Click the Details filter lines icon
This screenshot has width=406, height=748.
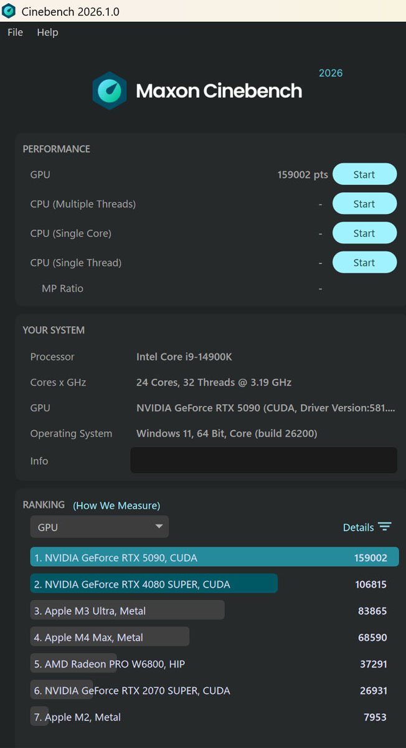385,527
